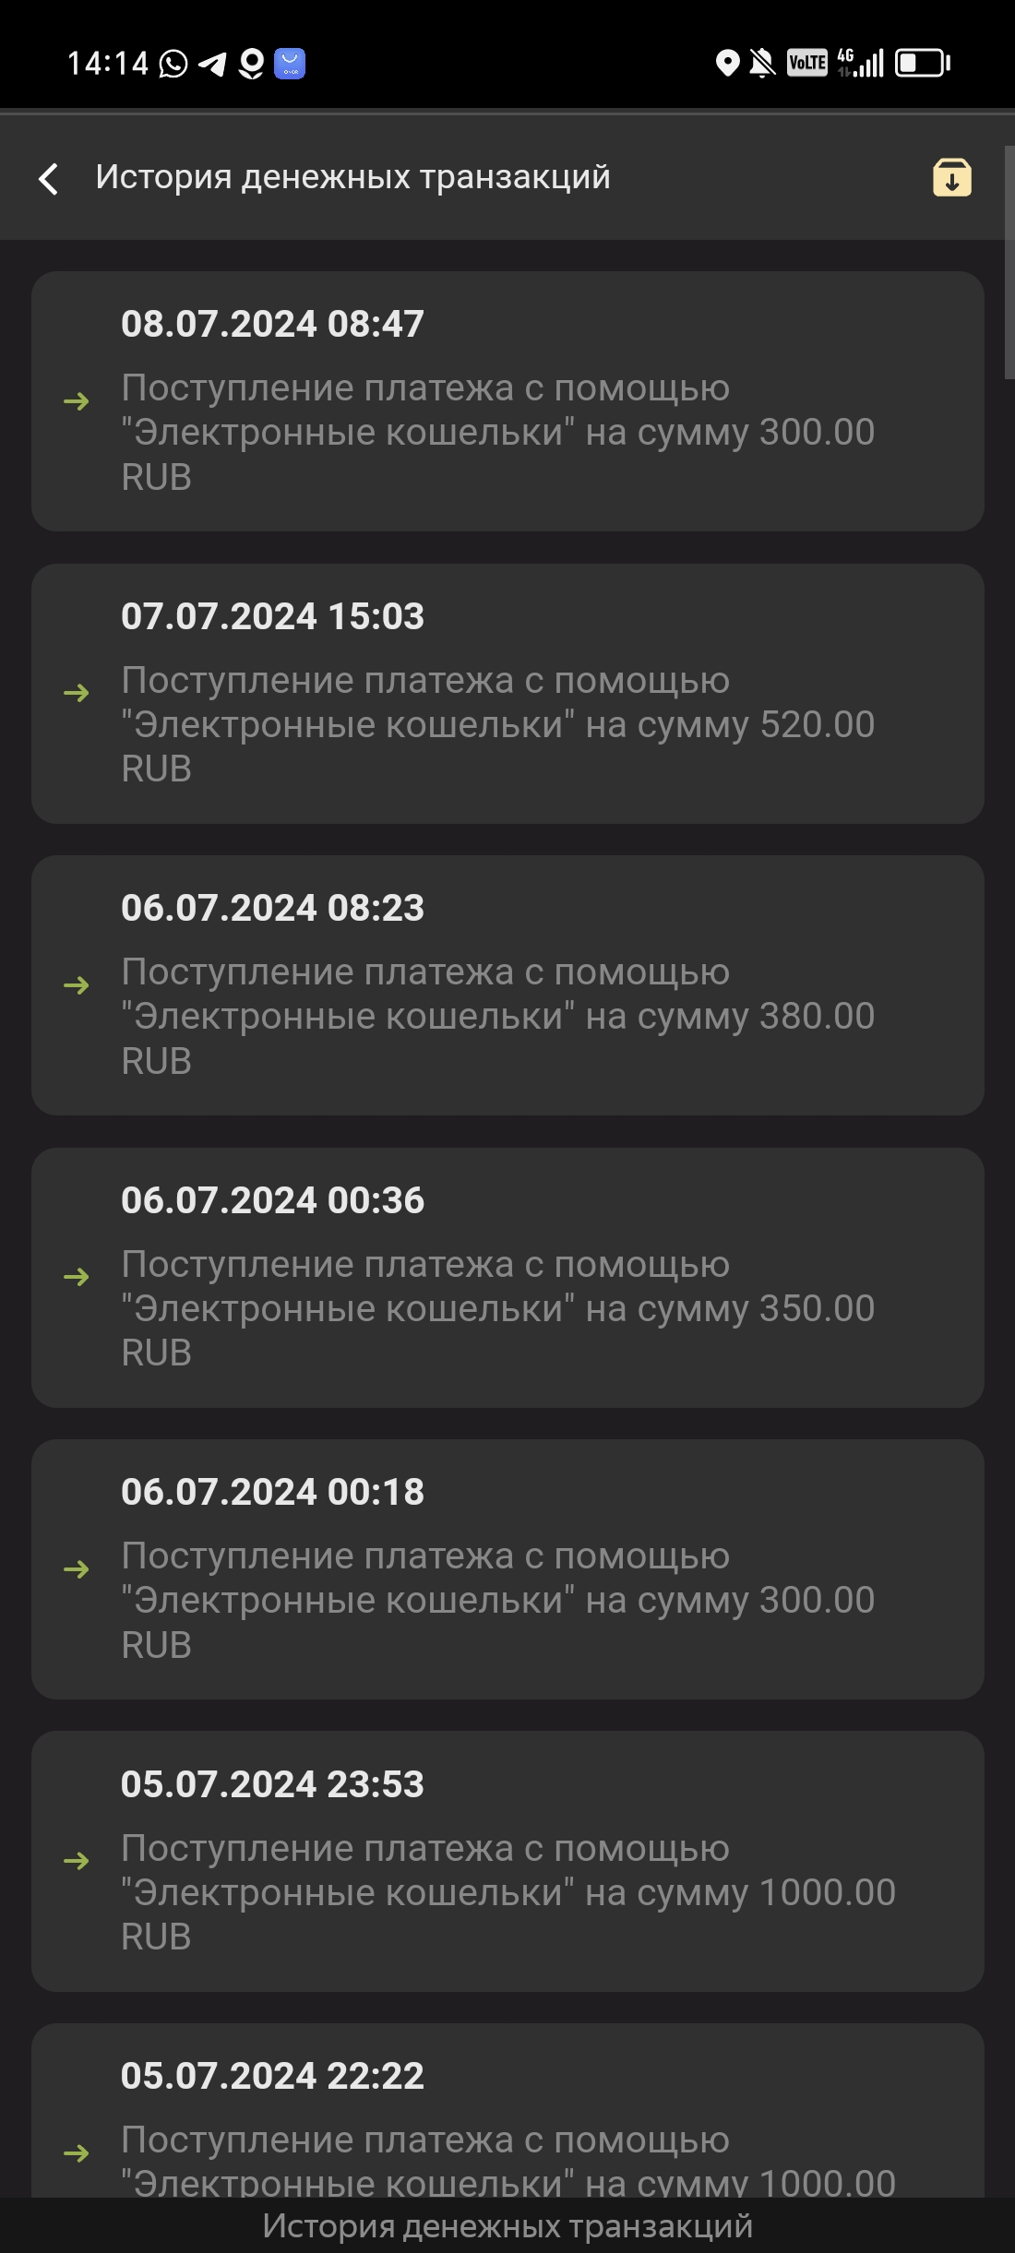The width and height of the screenshot is (1015, 2253).
Task: Tap green arrow of 08.07.2024 08:47 transaction
Action: 77,401
